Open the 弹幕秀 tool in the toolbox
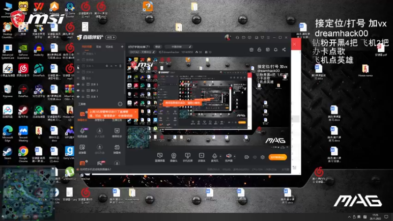 [x=117, y=149]
